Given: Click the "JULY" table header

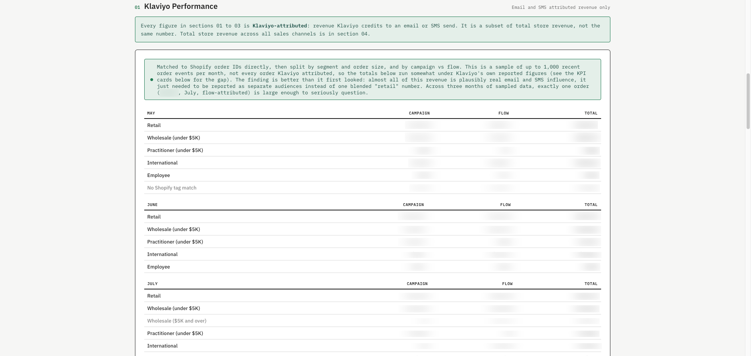Looking at the screenshot, I should click(x=152, y=284).
